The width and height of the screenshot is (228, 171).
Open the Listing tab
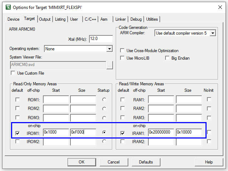point(60,19)
